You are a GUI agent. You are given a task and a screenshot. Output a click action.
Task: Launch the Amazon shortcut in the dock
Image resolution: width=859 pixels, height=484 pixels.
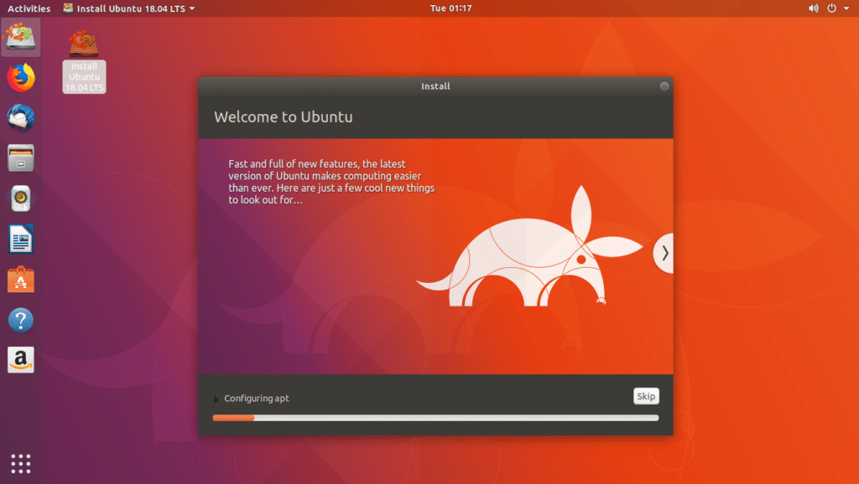[x=20, y=359]
